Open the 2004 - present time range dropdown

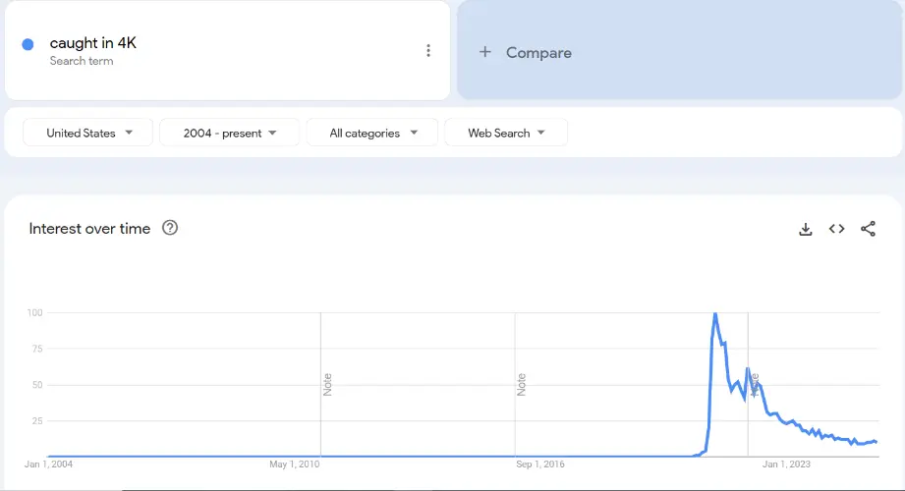tap(229, 133)
